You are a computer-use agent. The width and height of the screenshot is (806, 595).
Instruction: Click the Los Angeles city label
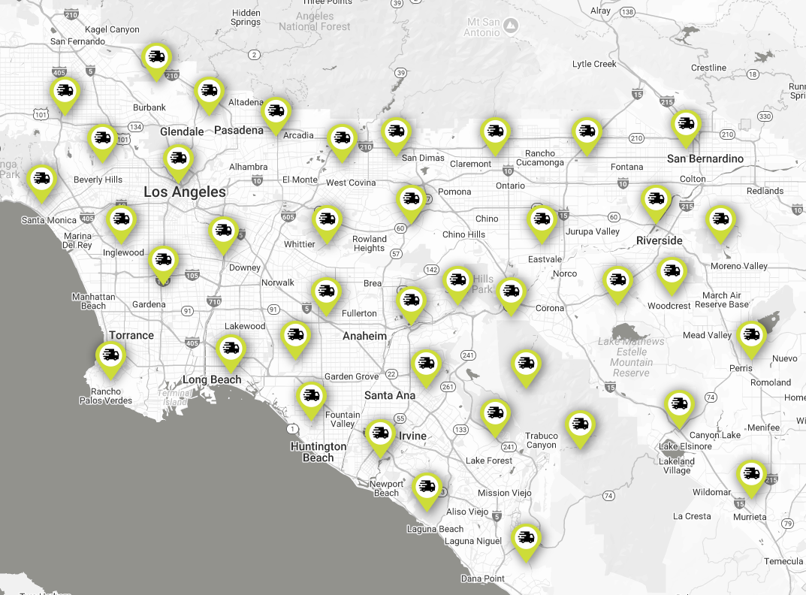click(x=185, y=192)
